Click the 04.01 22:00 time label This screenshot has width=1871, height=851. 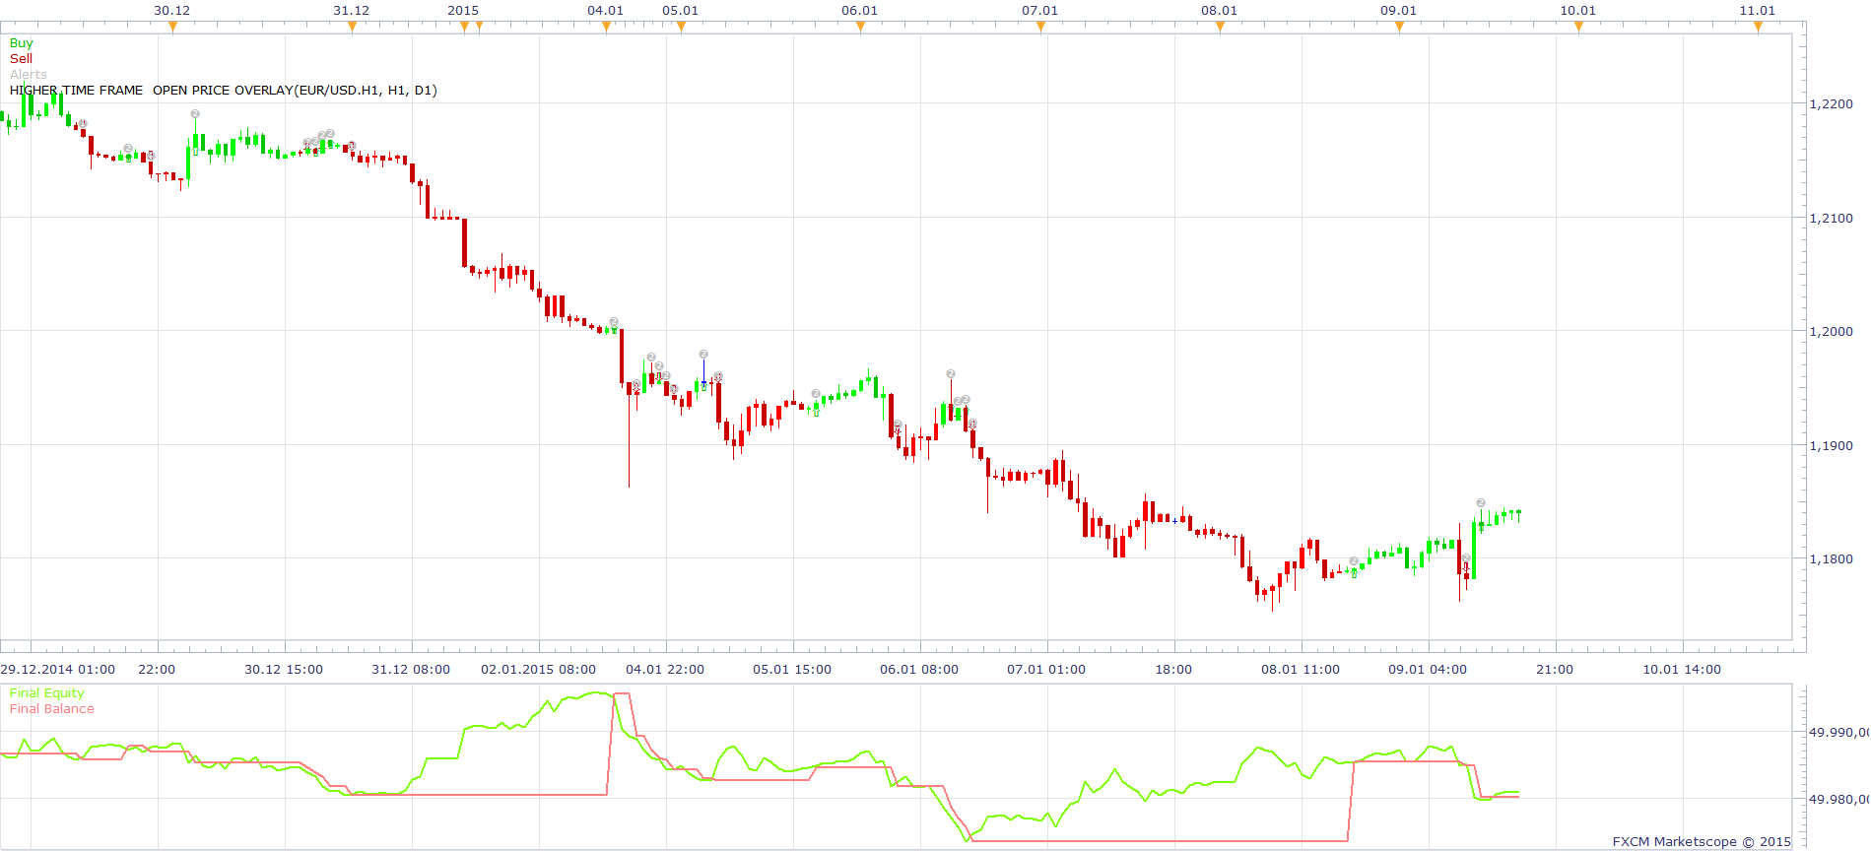pos(665,670)
